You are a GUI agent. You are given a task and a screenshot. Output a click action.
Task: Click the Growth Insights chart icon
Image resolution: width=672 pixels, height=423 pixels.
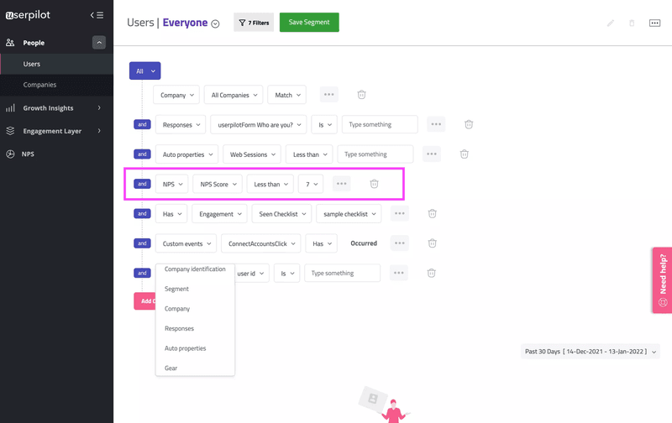(x=10, y=108)
